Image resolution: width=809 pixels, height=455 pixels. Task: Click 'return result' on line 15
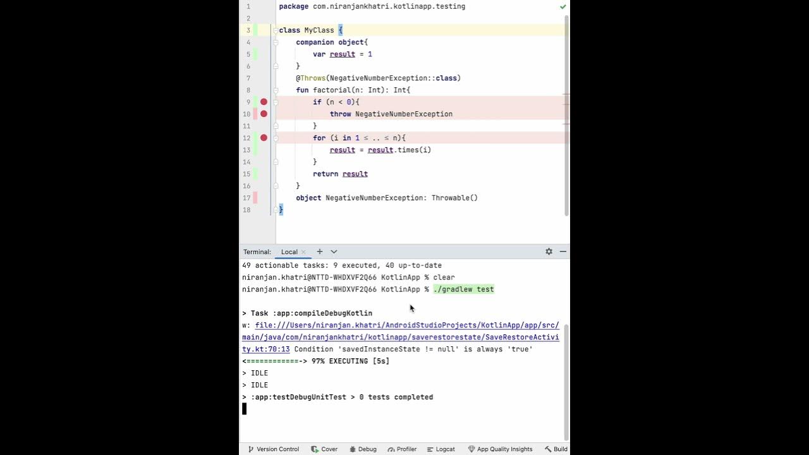[x=340, y=174]
